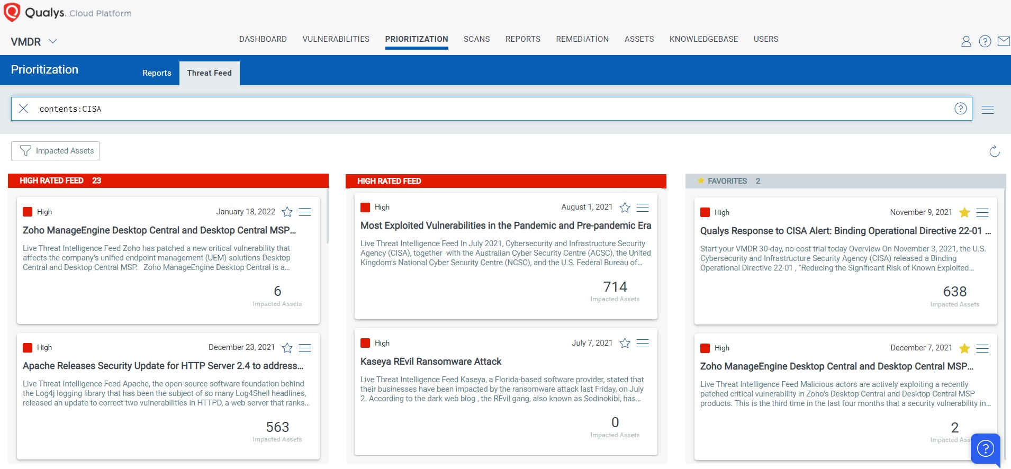Open floating help chat button
Viewport: 1011px width, 469px height.
coord(986,449)
